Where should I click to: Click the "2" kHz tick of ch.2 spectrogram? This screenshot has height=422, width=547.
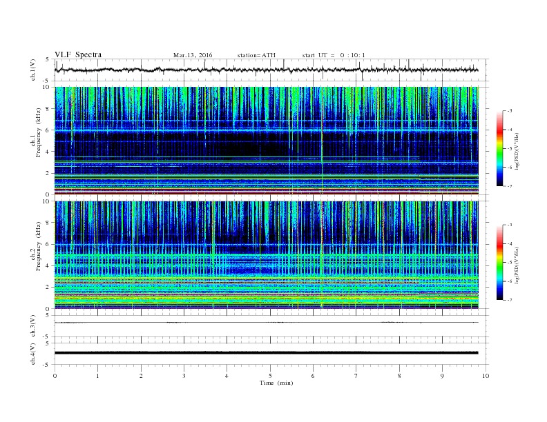tap(48, 288)
